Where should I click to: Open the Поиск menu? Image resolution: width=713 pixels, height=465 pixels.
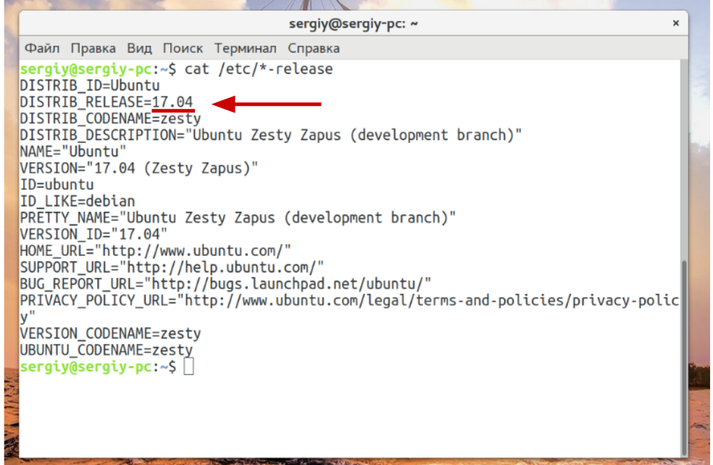pos(183,49)
